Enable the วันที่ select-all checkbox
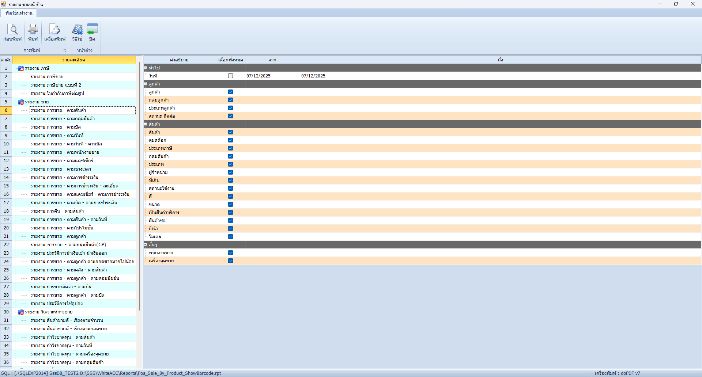This screenshot has height=377, width=702. click(230, 76)
